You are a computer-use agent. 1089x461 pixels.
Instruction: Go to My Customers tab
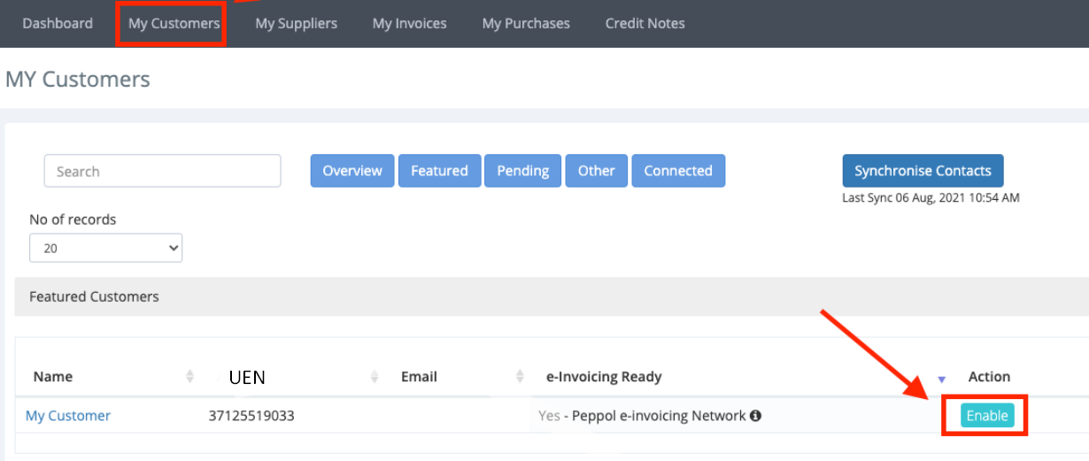174,24
